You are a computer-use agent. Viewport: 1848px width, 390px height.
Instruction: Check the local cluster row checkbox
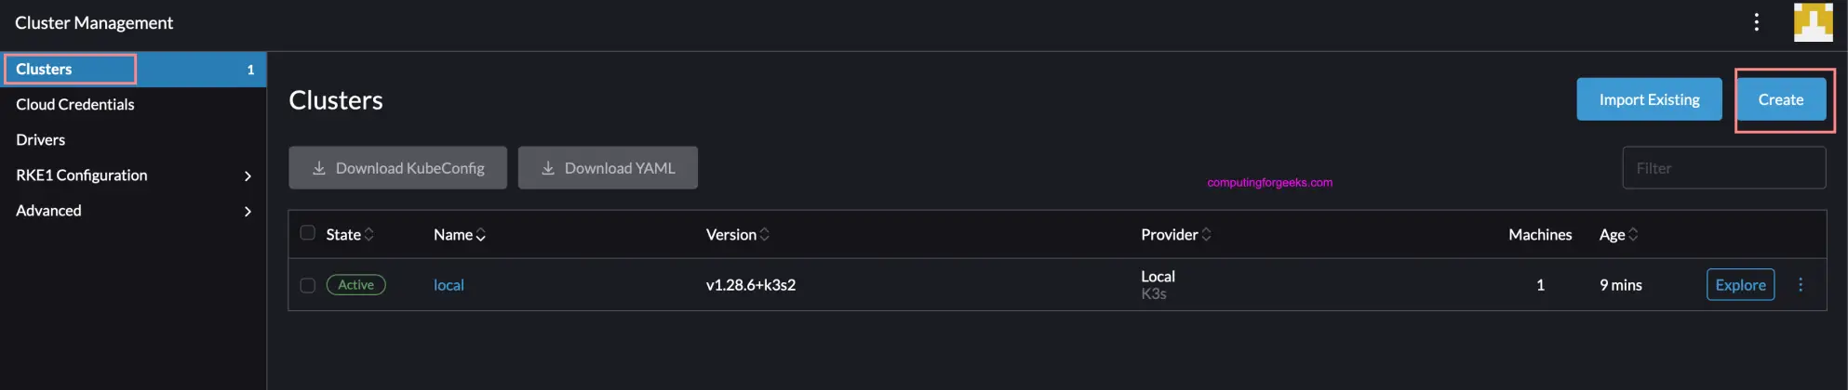coord(308,285)
